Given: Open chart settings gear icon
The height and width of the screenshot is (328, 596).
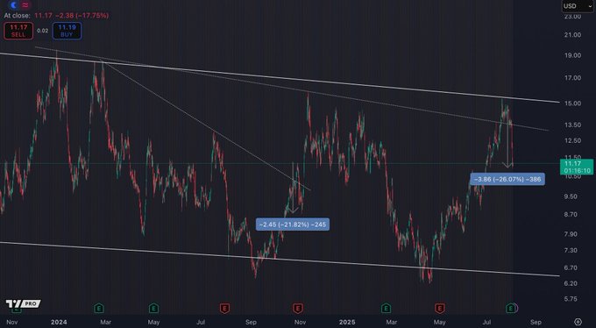Looking at the screenshot, I should pos(578,322).
